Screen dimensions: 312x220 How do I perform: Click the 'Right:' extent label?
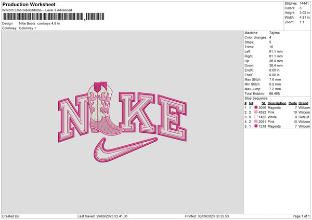tap(249, 56)
